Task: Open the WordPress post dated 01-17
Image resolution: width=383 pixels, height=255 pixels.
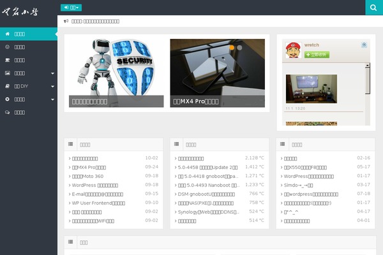Action: click(309, 176)
